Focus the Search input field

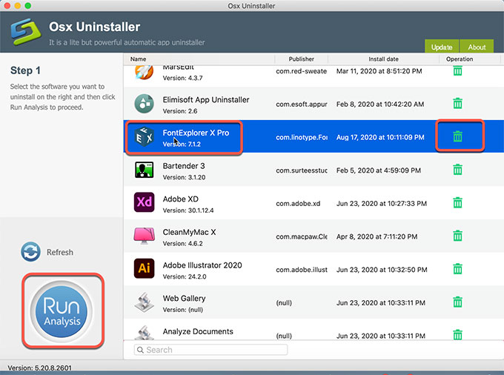click(210, 350)
